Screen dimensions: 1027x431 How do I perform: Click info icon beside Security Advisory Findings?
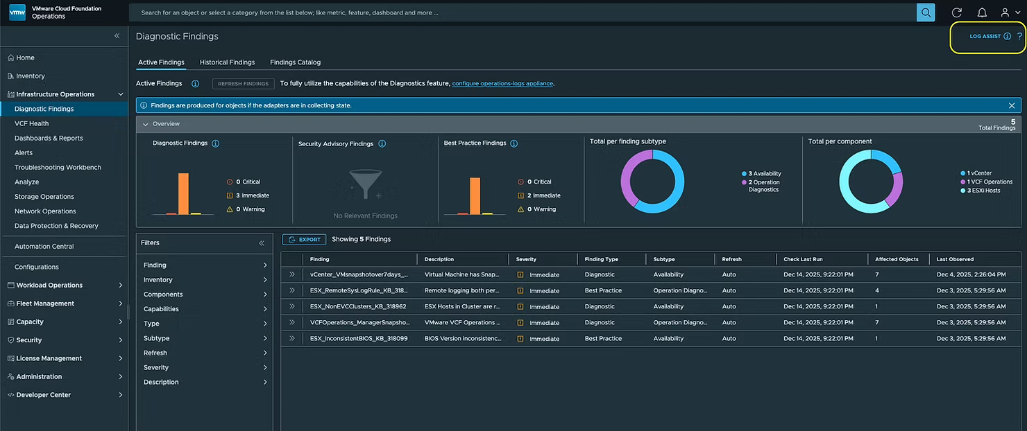point(382,144)
